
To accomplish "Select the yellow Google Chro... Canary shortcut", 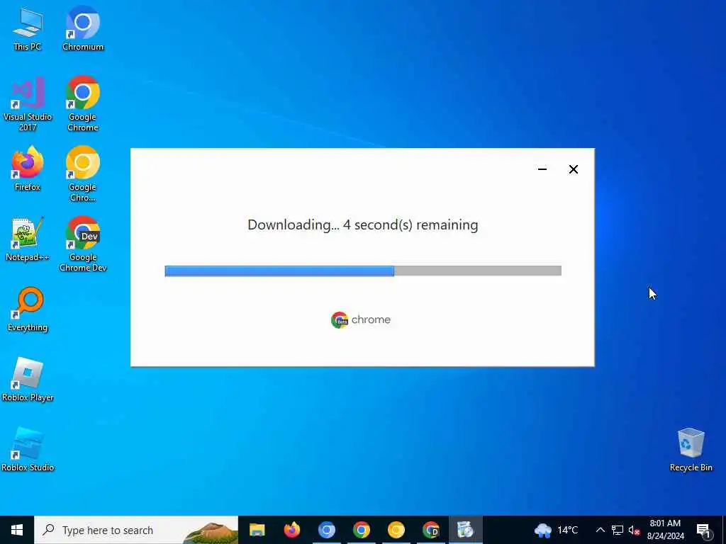I will coord(83,174).
